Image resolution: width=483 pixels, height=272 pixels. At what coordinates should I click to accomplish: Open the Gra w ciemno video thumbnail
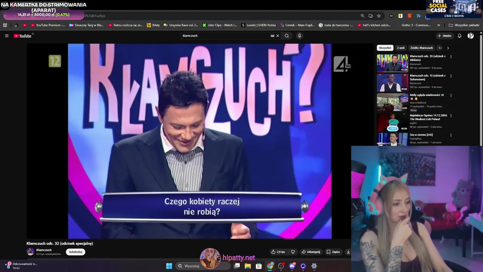(392, 139)
